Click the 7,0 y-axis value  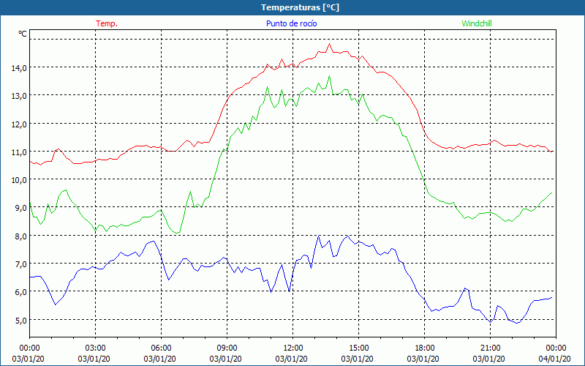tap(21, 264)
